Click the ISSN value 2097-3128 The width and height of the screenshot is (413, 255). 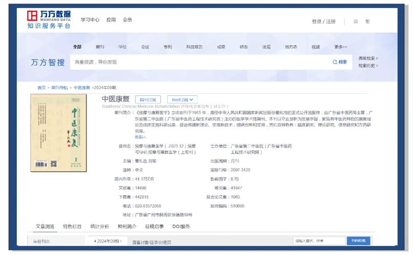point(240,170)
